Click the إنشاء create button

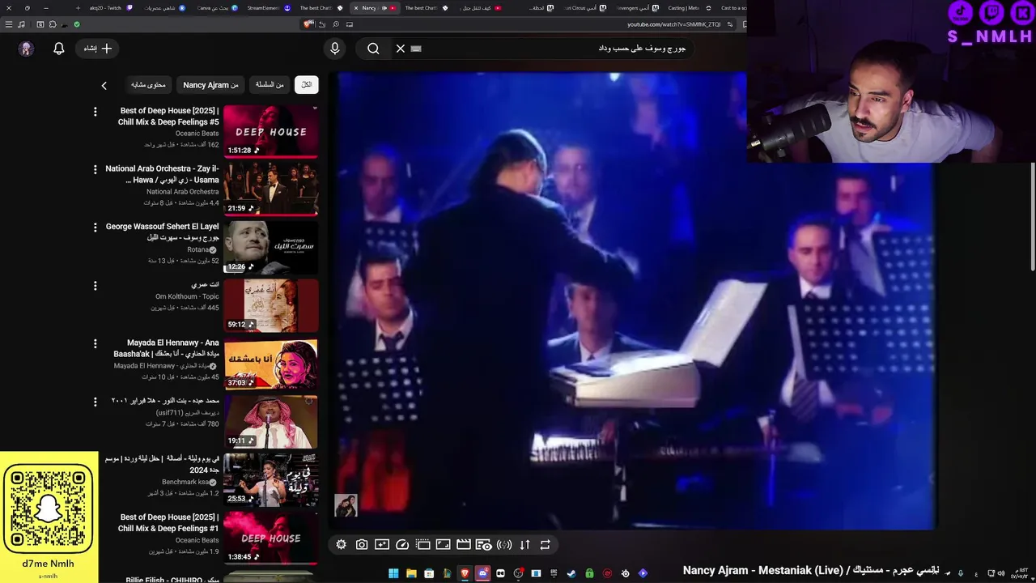click(x=98, y=49)
